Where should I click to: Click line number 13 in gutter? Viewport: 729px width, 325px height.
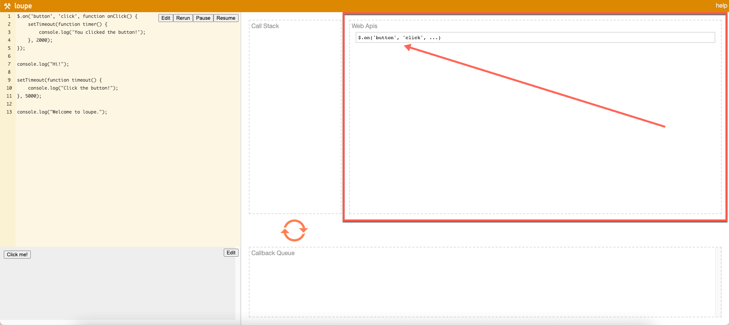coord(9,112)
